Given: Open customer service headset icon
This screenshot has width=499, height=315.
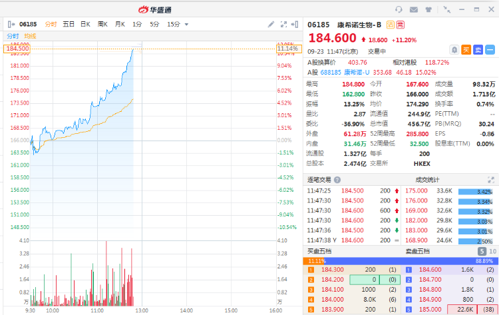Looking at the screenshot, I should (399, 9).
